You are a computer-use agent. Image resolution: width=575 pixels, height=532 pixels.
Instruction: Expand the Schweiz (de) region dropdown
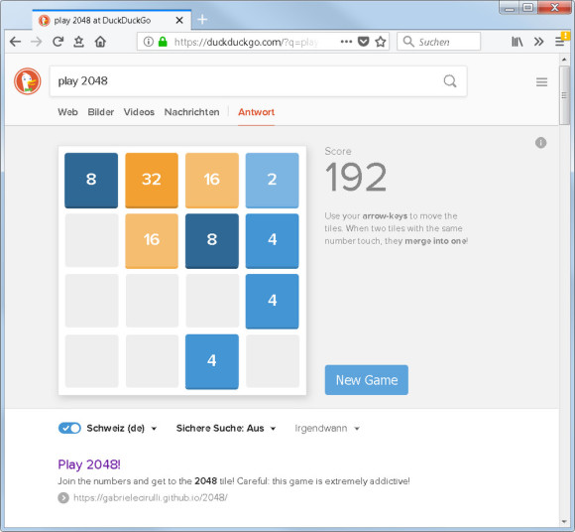tap(122, 428)
